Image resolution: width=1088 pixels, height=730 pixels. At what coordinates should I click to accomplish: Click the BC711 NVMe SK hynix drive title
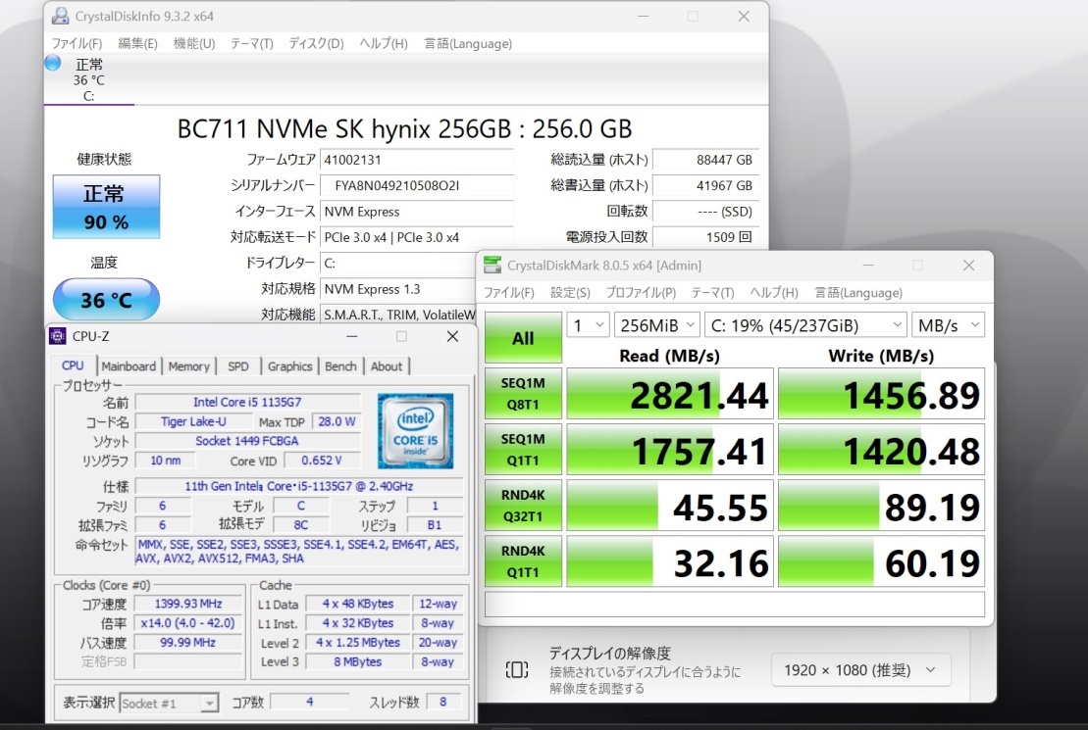click(404, 129)
